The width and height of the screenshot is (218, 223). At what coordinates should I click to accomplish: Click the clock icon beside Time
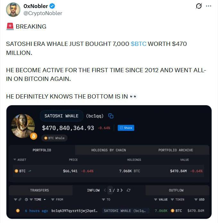pyautogui.click(x=26, y=200)
